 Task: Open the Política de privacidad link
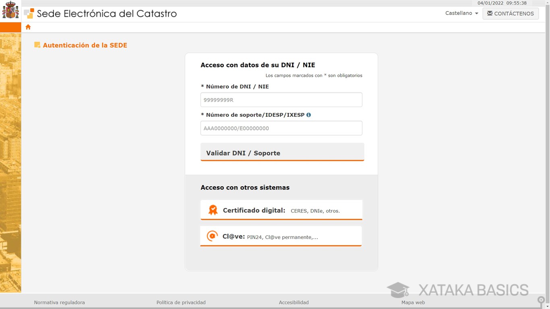(181, 302)
